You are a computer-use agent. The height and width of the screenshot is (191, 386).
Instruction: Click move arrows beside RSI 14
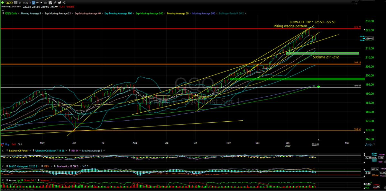69,151
